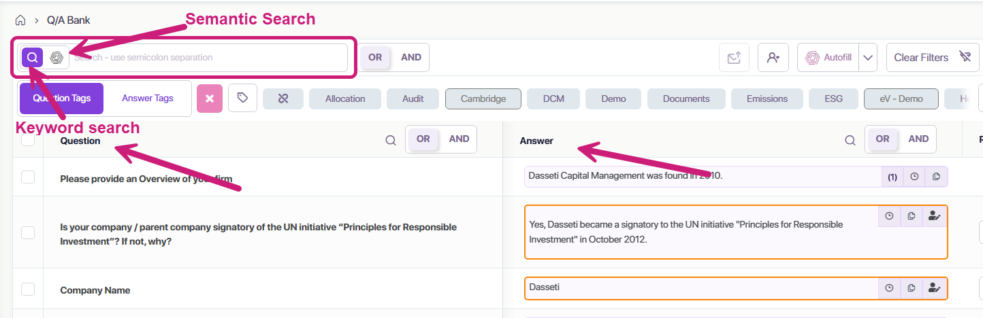Copy the Dasseti Capital Management answer
Screen dimensions: 983x318
pyautogui.click(x=936, y=177)
